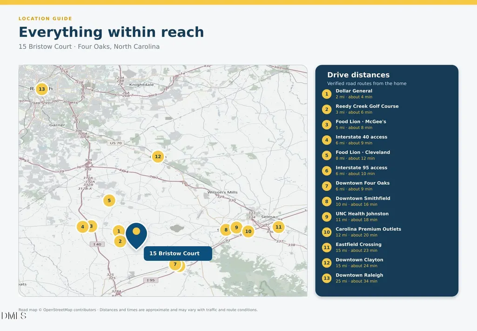Viewport: 477px width, 331px height.
Task: Click the Knightdale label on map
Action: tap(141, 85)
